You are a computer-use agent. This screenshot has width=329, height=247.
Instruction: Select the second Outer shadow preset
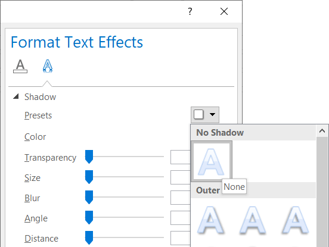pos(253,220)
